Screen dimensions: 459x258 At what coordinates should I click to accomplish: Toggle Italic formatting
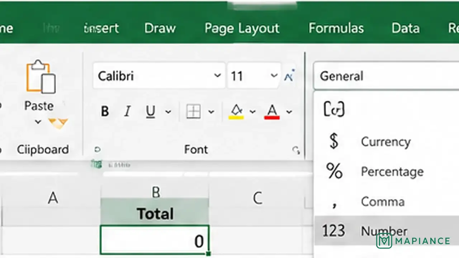(x=127, y=112)
